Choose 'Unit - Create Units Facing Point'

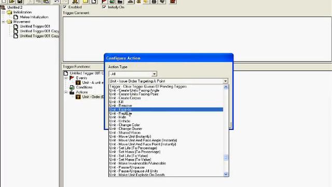tap(166, 94)
